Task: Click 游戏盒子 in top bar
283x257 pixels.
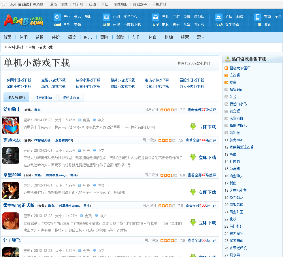Action: coord(140,5)
